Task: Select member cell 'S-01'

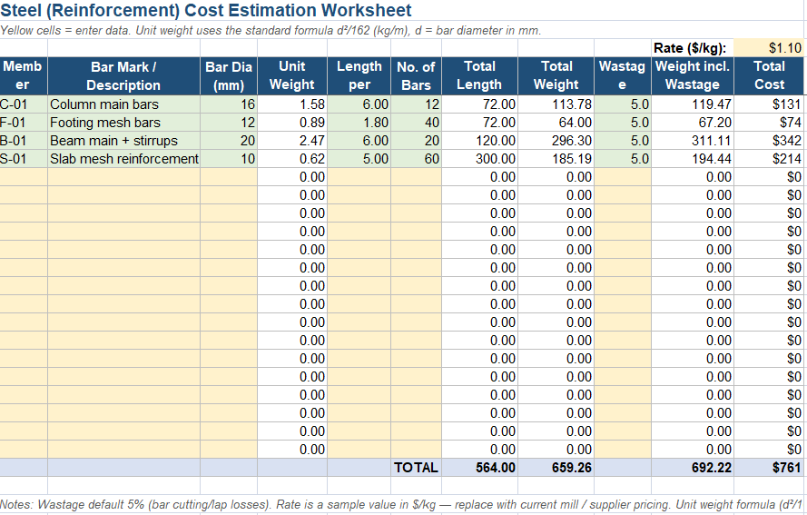Action: pyautogui.click(x=24, y=159)
